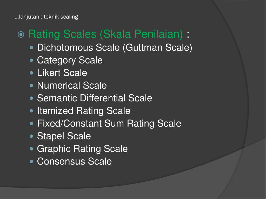Viewport: 266px width, 199px height.
Task: Select the Stapel Scale item
Action: pos(64,136)
